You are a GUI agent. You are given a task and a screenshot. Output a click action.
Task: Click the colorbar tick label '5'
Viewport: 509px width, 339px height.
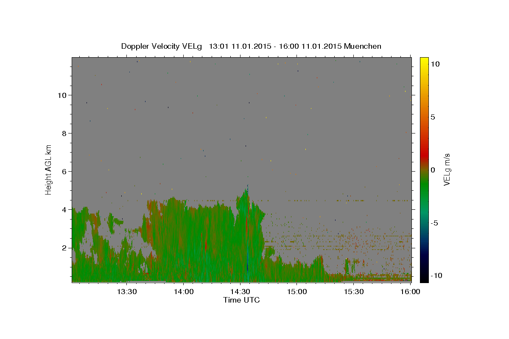click(433, 117)
